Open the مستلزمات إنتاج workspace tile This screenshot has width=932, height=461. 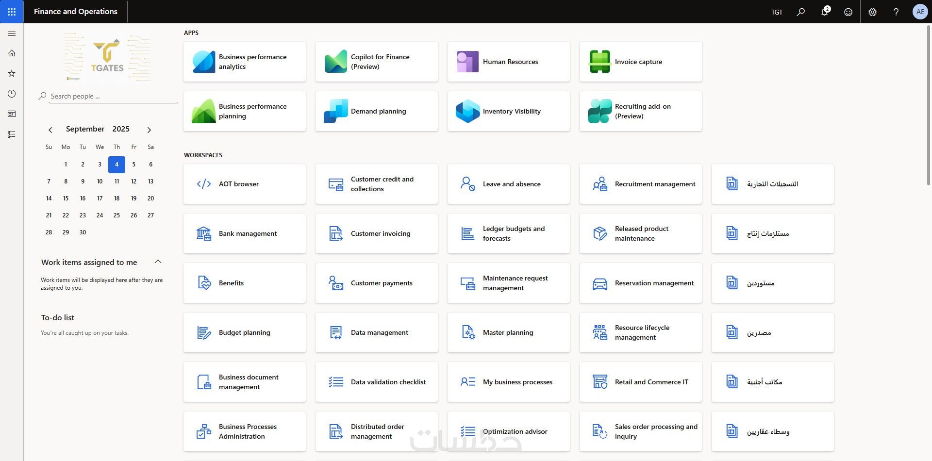click(x=773, y=233)
